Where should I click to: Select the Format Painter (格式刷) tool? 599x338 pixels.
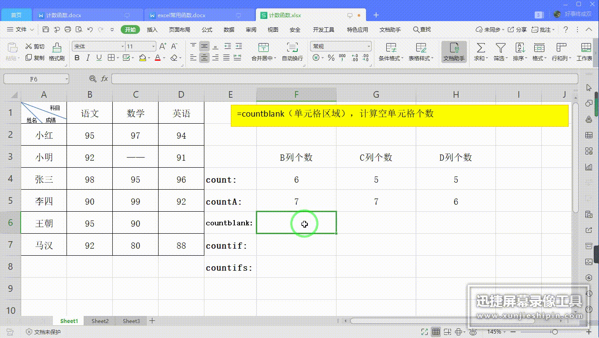[57, 52]
